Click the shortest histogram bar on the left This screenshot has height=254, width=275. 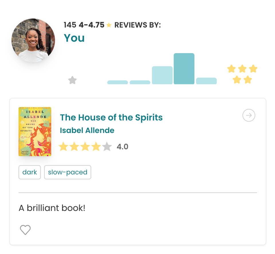tap(117, 82)
